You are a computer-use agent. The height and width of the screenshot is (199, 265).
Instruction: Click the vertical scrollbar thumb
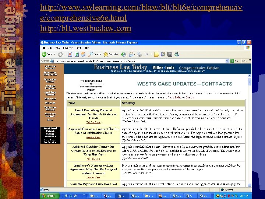pyautogui.click(x=250, y=81)
